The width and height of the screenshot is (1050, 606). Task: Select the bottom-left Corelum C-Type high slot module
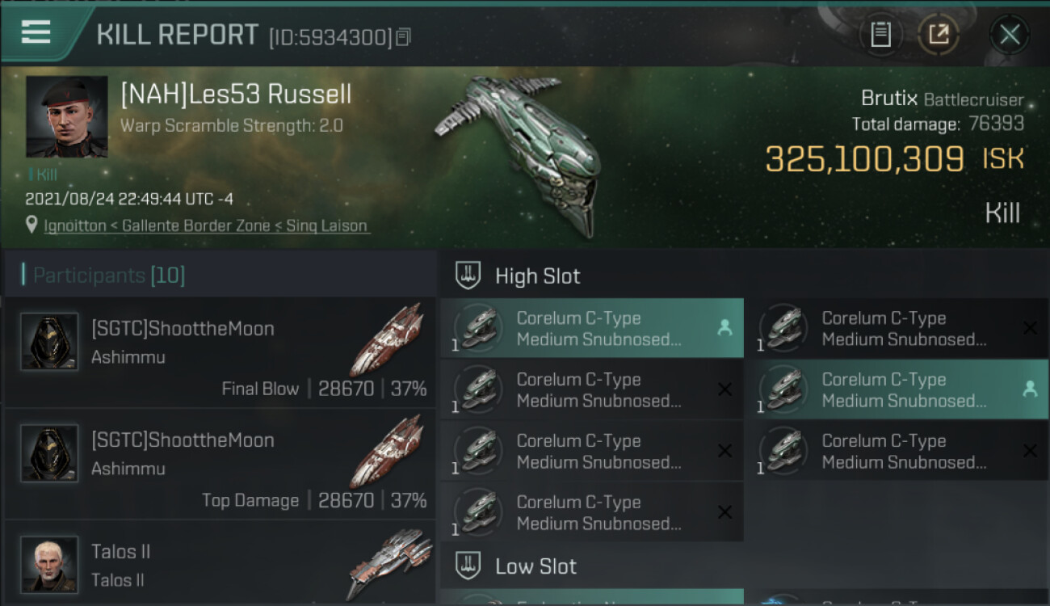591,512
